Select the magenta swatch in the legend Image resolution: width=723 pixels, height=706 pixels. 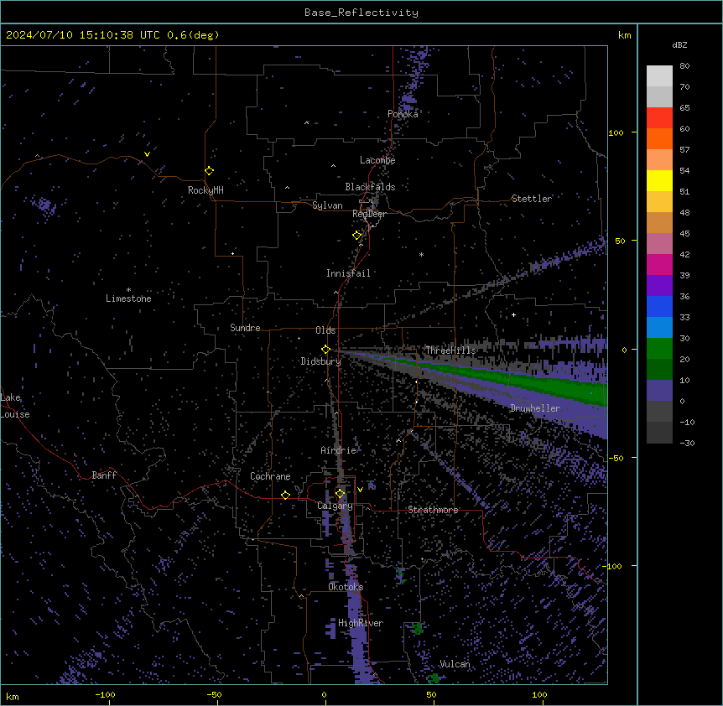coord(659,264)
